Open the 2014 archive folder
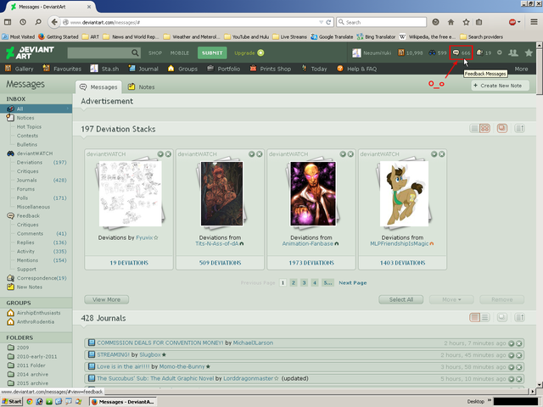543x407 pixels. 28,375
